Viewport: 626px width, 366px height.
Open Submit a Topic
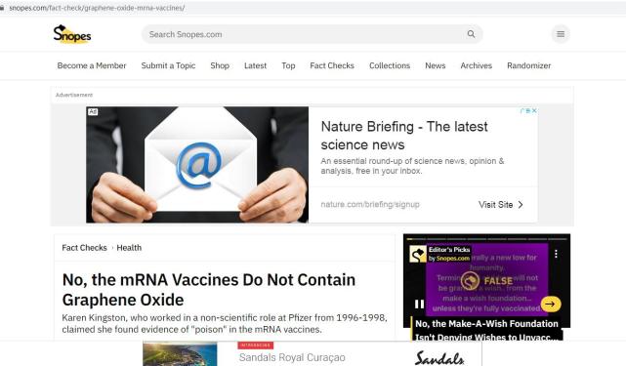click(168, 65)
